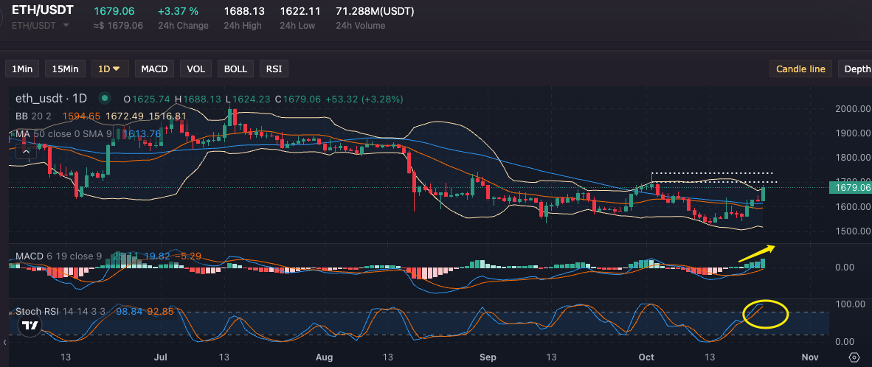Open the ETH/USDT pair selector dropdown

click(66, 25)
